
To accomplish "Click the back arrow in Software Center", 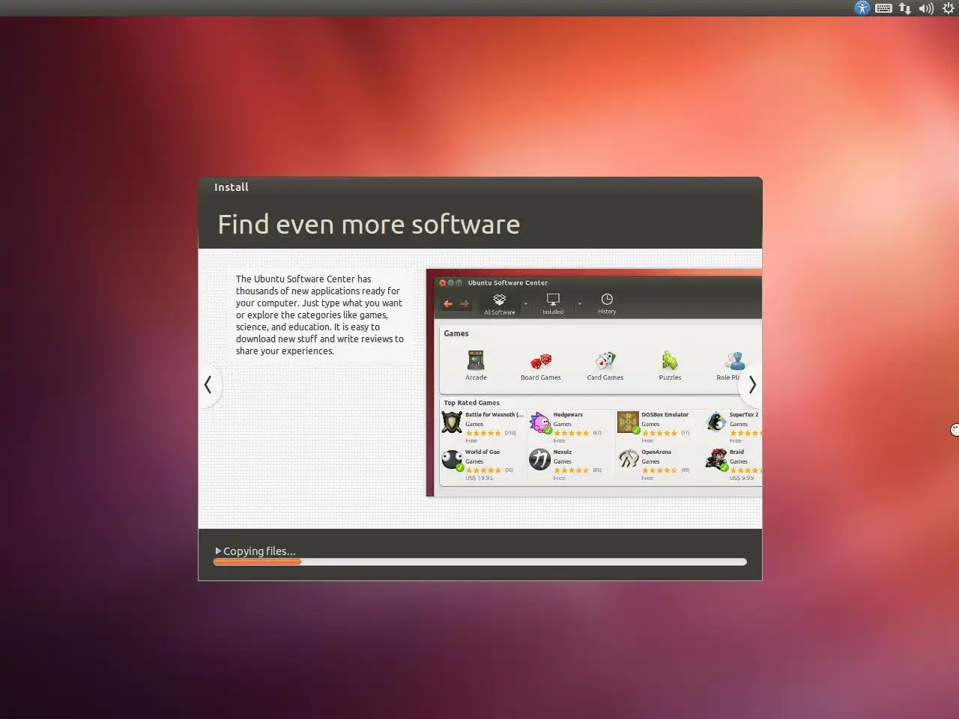I will point(448,304).
